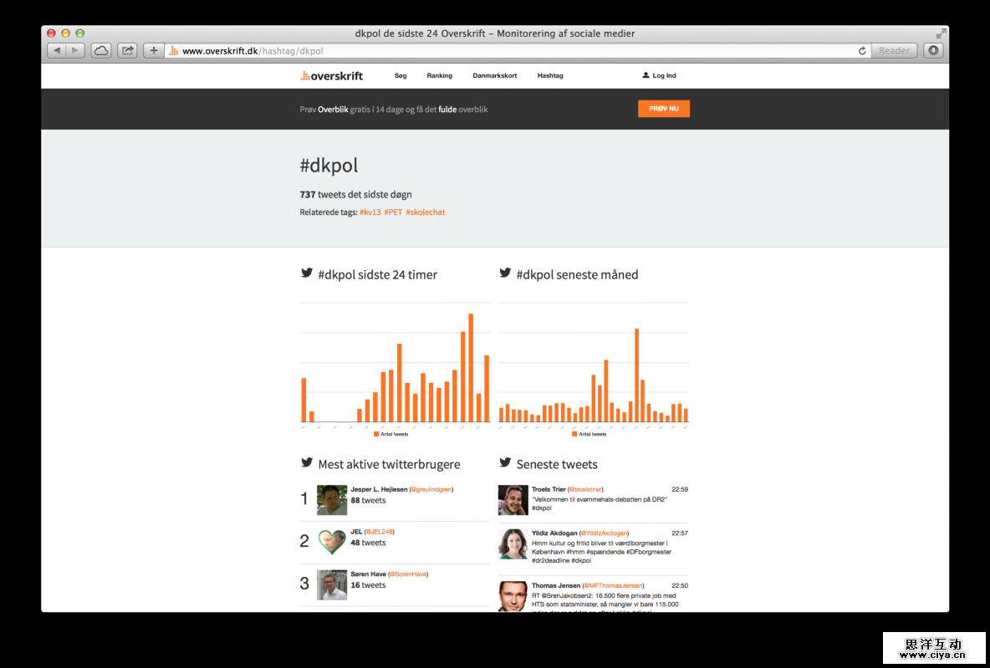Click the 22:57 tweet timestamp
The height and width of the screenshot is (668, 990).
(679, 533)
